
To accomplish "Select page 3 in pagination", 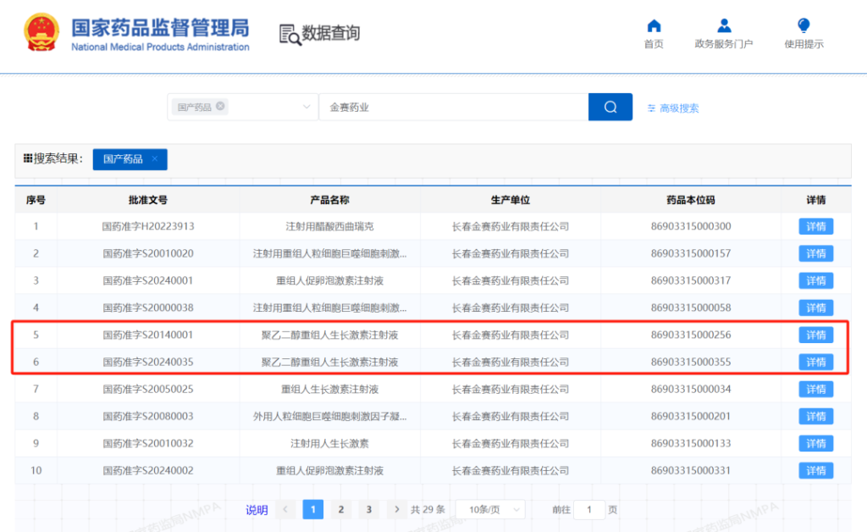I will 369,509.
